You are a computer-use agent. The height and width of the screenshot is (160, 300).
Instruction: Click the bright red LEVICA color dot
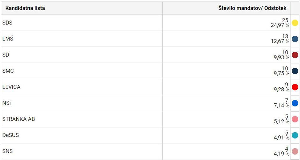[295, 87]
